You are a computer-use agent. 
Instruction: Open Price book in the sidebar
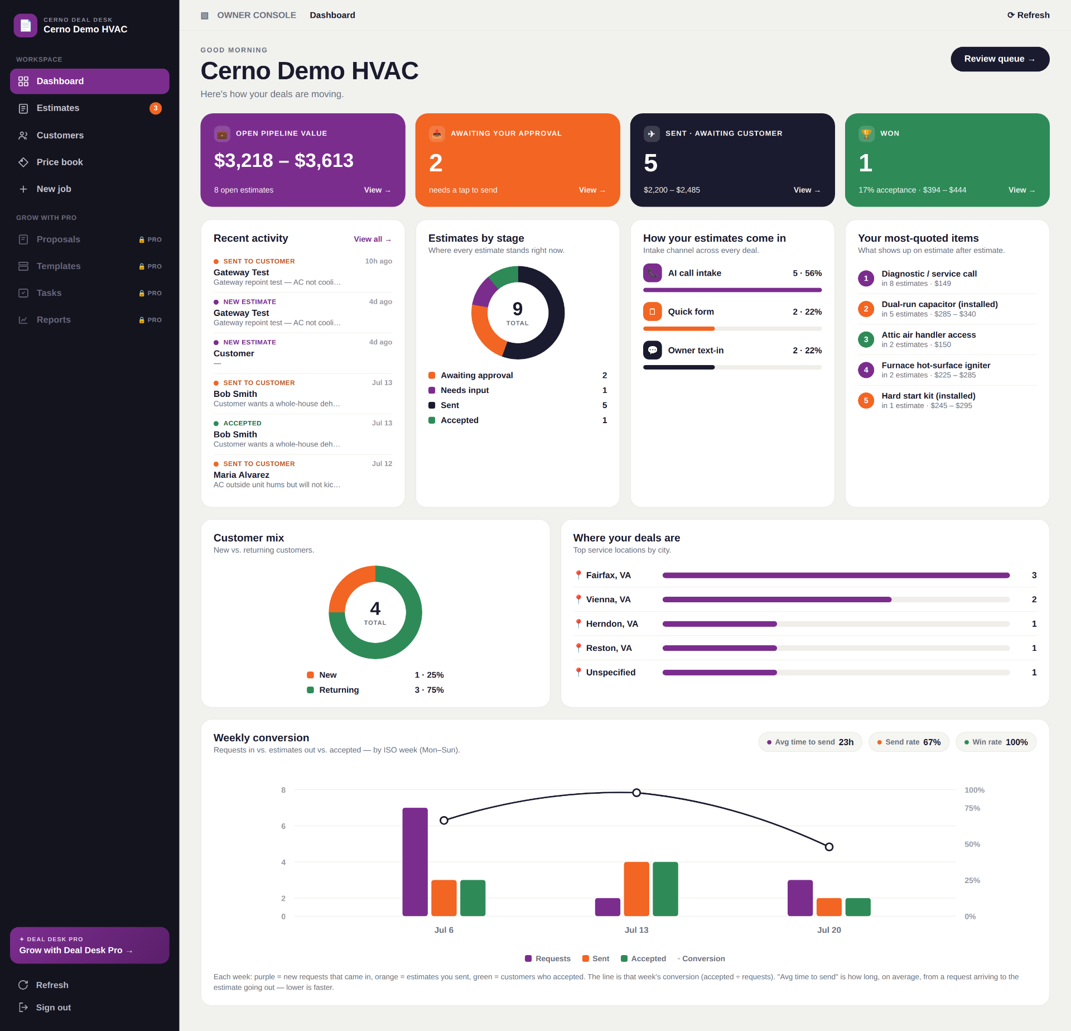(x=89, y=162)
